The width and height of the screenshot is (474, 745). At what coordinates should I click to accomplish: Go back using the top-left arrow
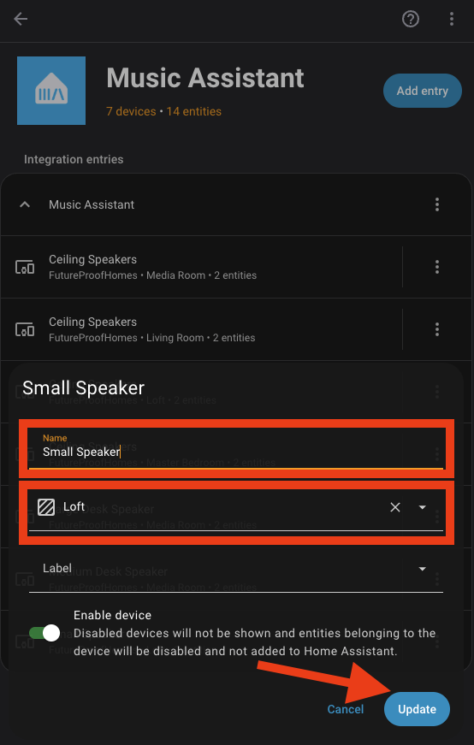click(x=21, y=19)
